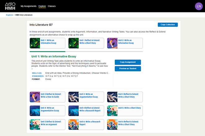Click thumbnail of Unit 4 Argumentative Essay card
The image size is (205, 136).
(35, 111)
